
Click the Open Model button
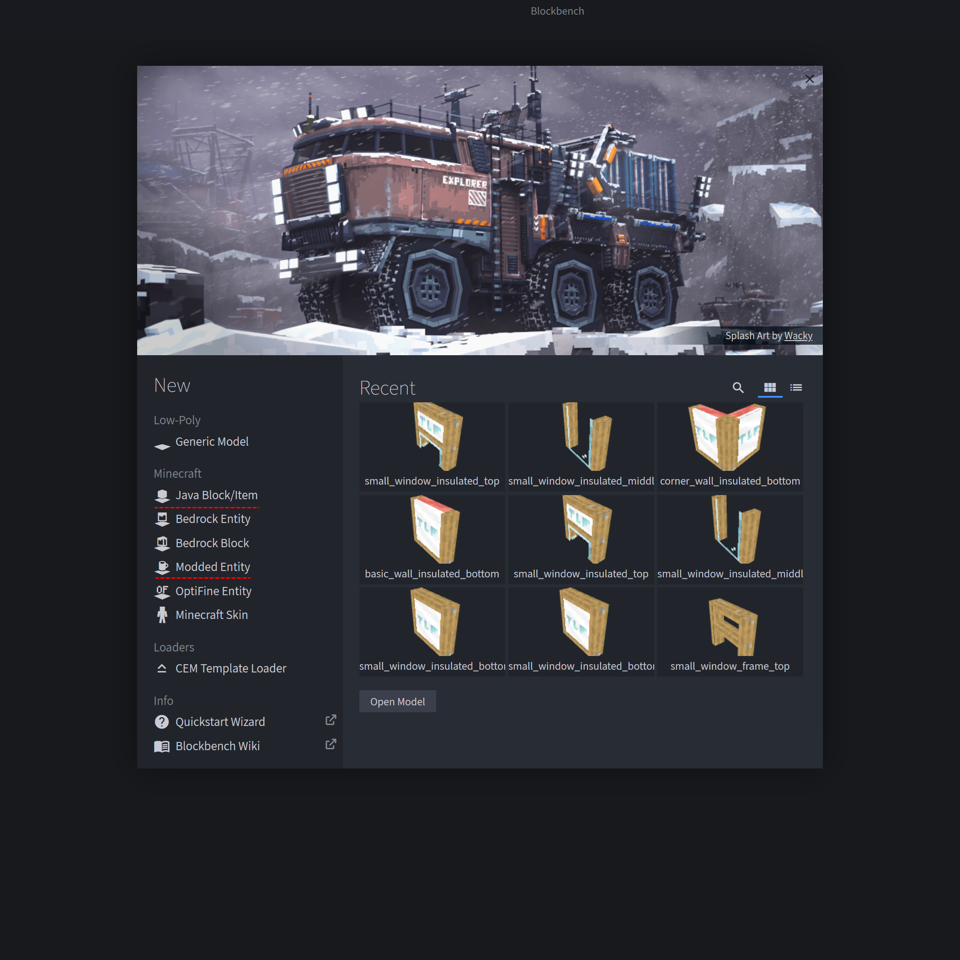tap(398, 702)
